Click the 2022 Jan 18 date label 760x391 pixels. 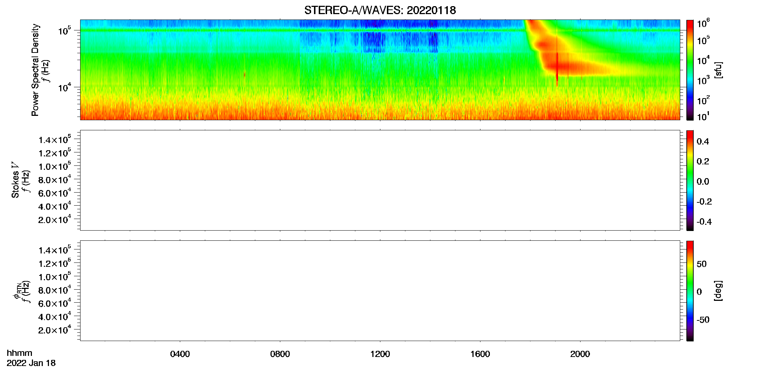[31, 363]
